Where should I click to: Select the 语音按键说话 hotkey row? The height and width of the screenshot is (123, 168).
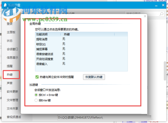(81, 54)
